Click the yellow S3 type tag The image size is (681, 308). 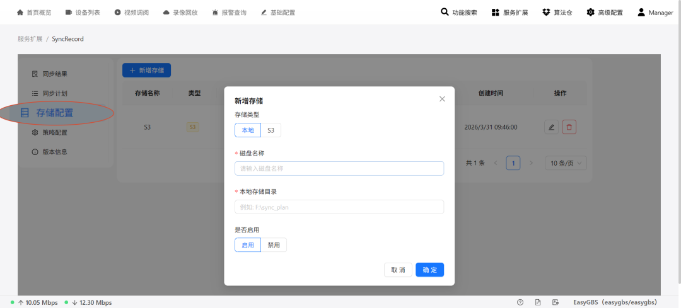click(x=193, y=127)
